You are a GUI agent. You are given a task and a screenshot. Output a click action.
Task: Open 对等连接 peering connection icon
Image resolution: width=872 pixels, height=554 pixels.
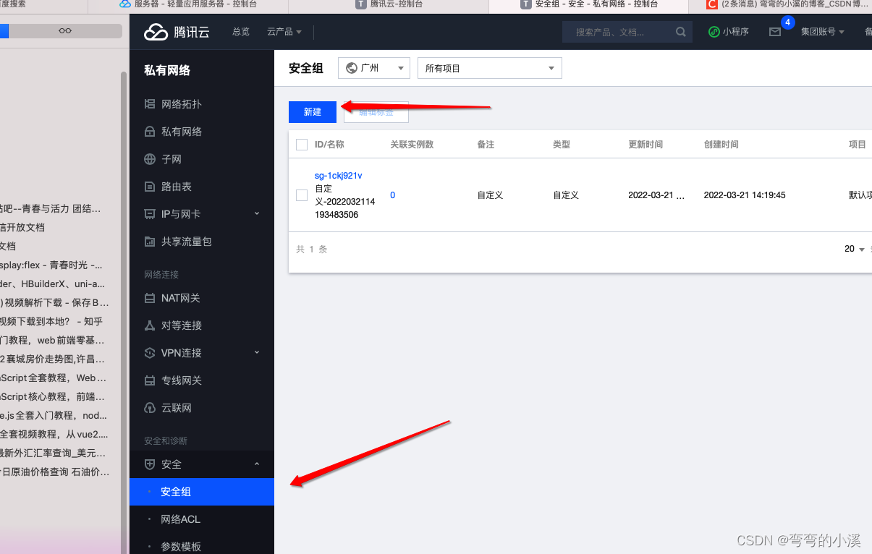coord(148,325)
